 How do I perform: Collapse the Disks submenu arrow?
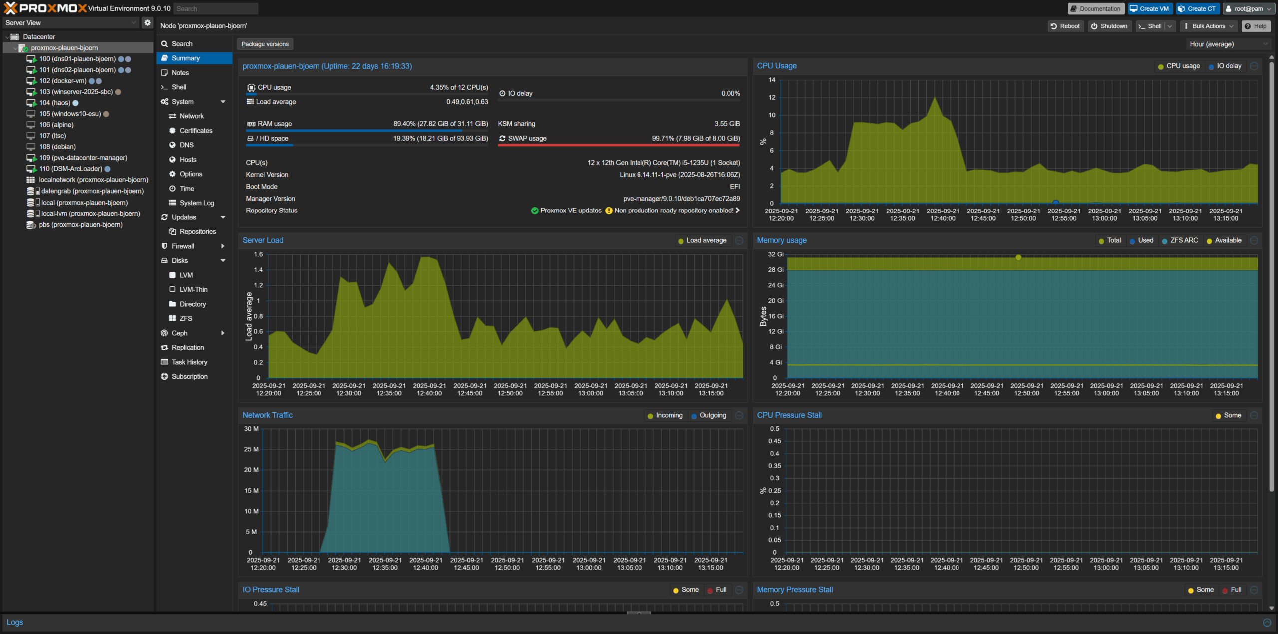(223, 261)
